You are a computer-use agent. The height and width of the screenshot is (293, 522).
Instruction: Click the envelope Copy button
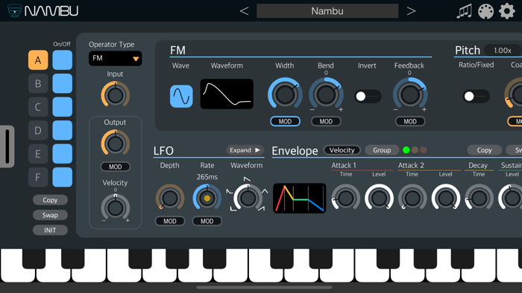click(484, 150)
